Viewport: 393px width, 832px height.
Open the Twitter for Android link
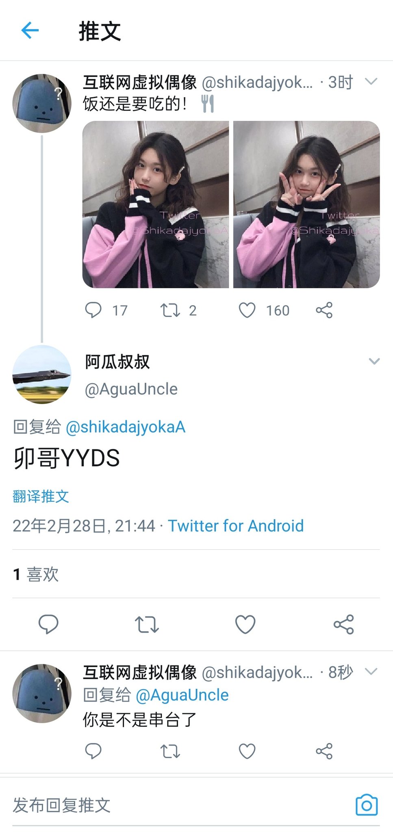point(236,526)
